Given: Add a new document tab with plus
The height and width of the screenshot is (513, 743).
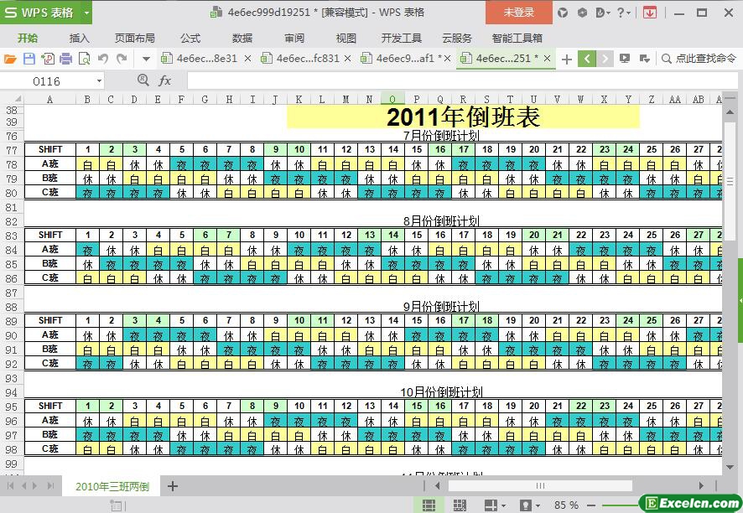Looking at the screenshot, I should click(x=567, y=60).
